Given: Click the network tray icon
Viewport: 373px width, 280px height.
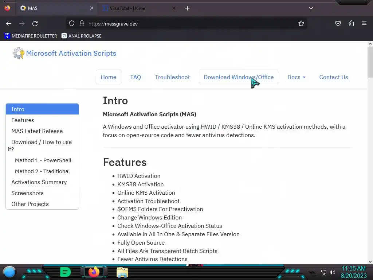Looking at the screenshot, I should (x=323, y=272).
